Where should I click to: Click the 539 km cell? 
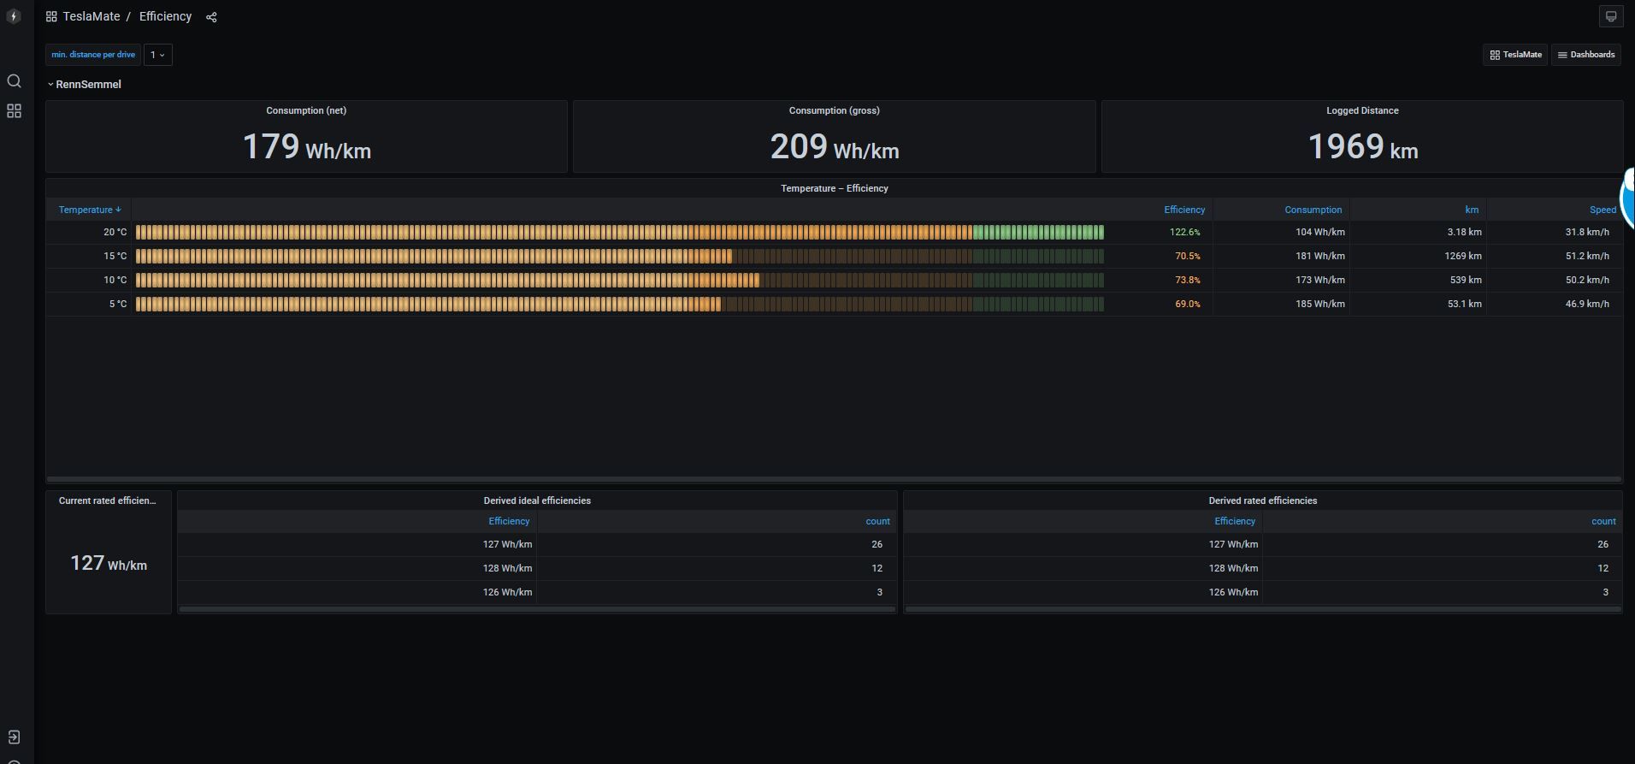[1465, 280]
